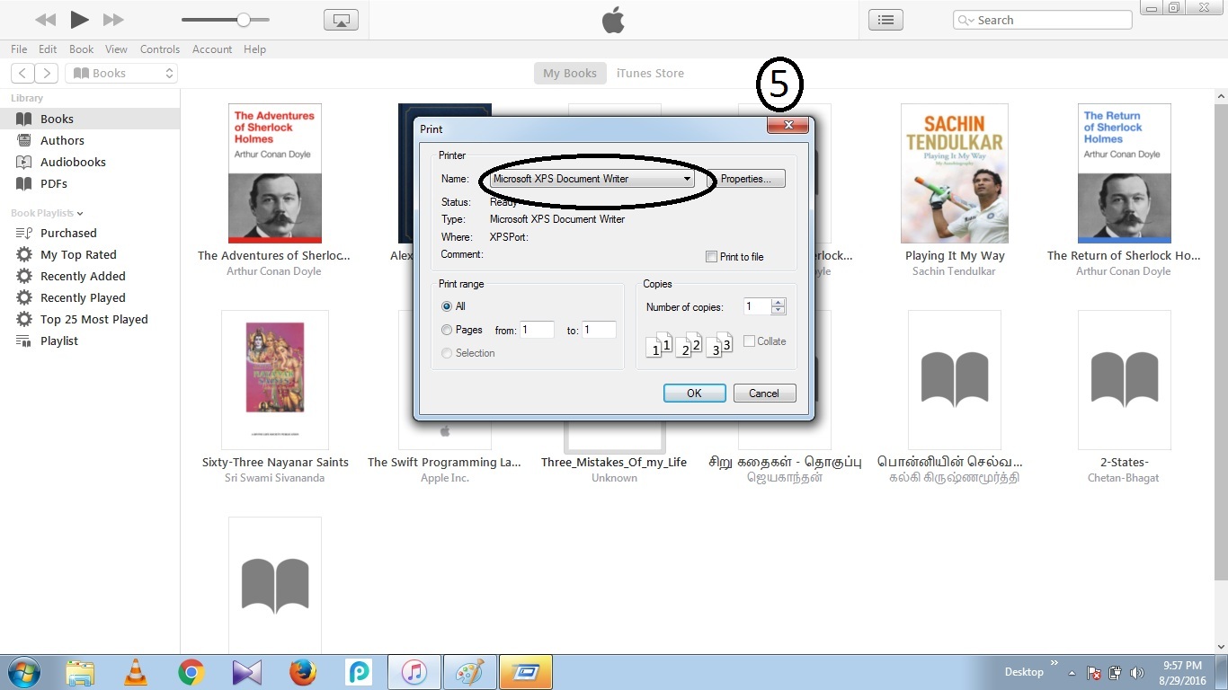Viewport: 1228px width, 690px height.
Task: Switch to Paint in the taskbar
Action: point(469,672)
